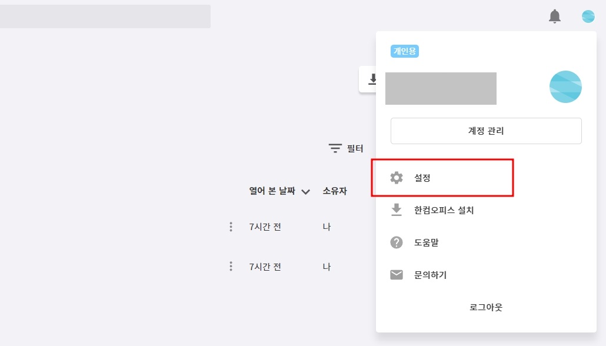Sort by 열어 본 날짜 column header

pyautogui.click(x=272, y=191)
